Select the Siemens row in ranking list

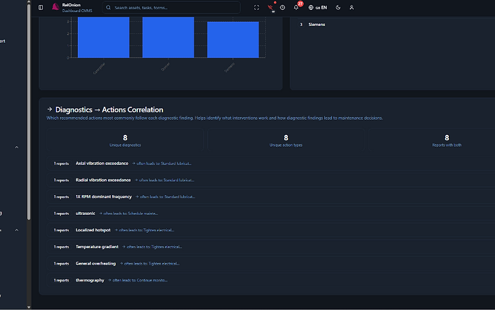[x=395, y=24]
